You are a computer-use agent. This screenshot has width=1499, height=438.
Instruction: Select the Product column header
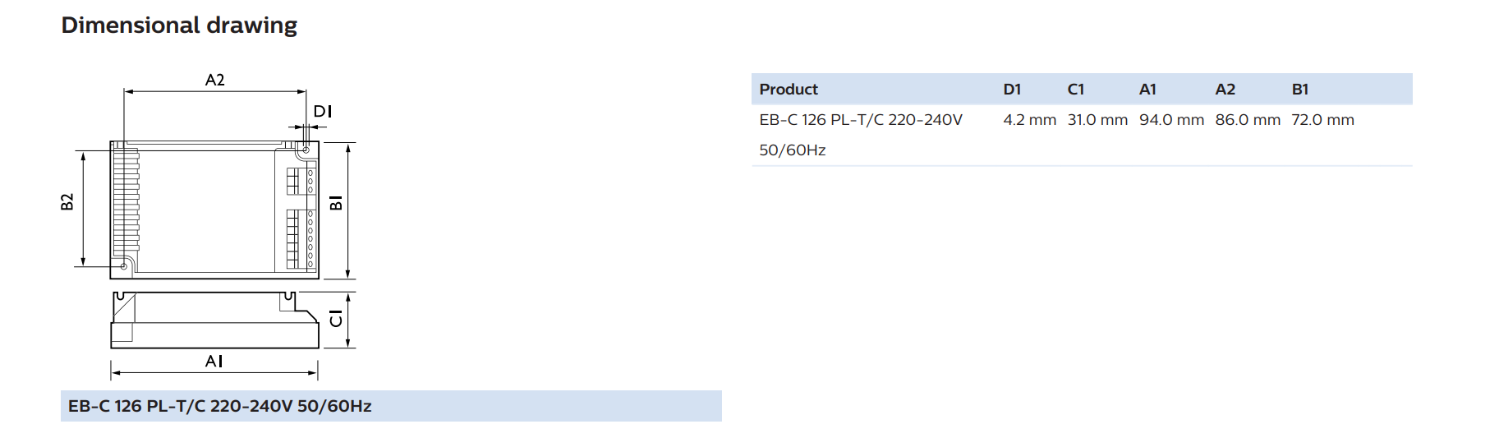point(789,90)
